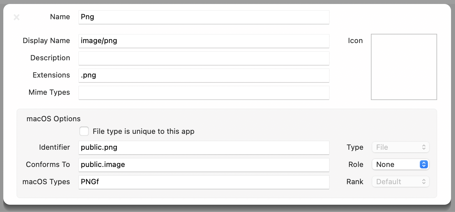This screenshot has height=212, width=455.
Task: Click the chevron arrows on the Type popup
Action: pos(424,147)
